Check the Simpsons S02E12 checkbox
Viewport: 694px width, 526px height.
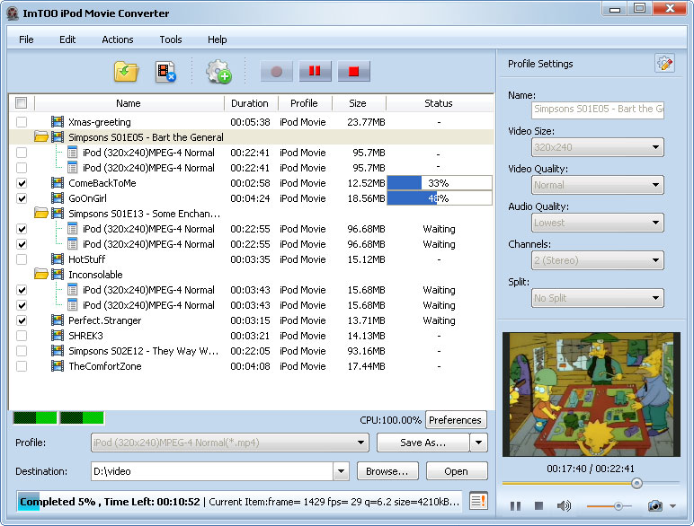pyautogui.click(x=22, y=351)
